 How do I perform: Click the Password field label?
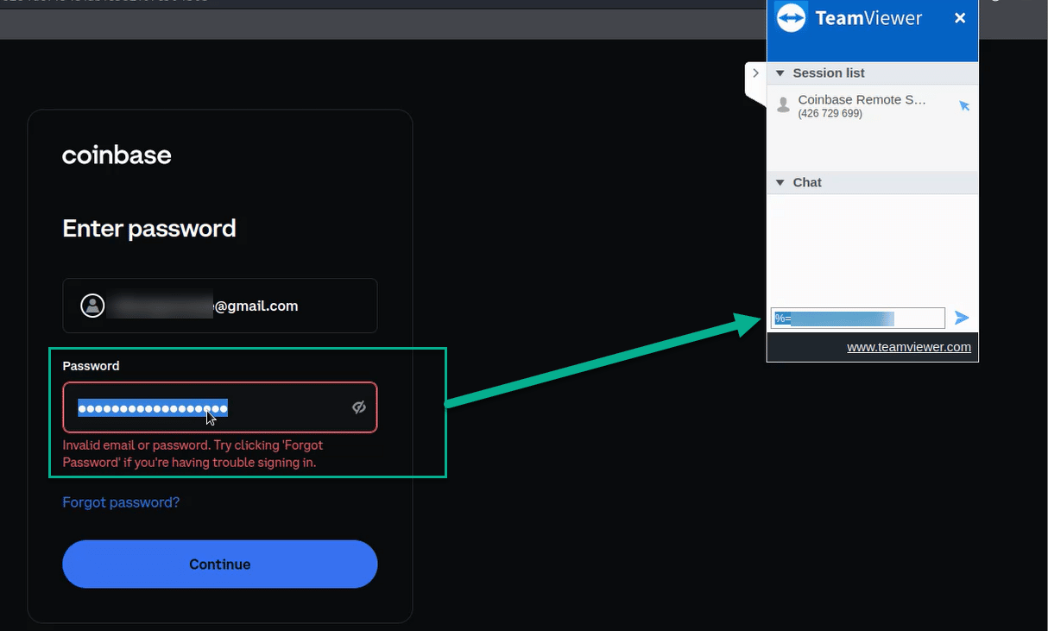pos(91,366)
